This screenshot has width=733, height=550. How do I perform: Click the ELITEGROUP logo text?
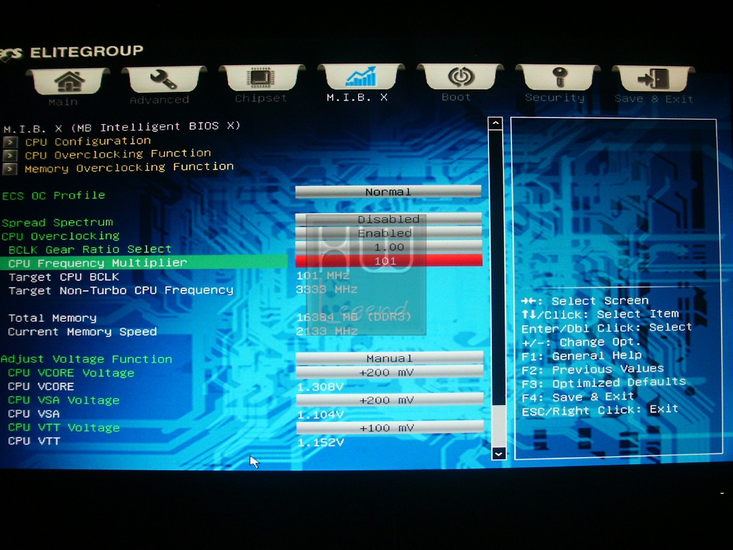86,52
